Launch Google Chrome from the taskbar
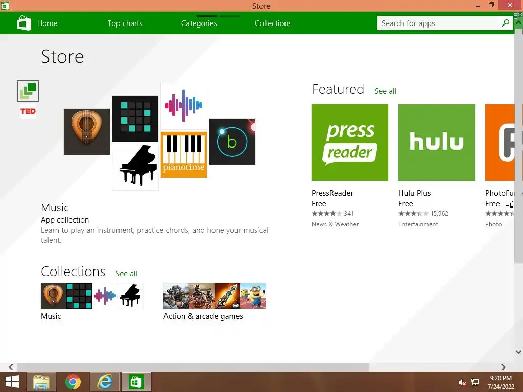This screenshot has height=392, width=523. pyautogui.click(x=73, y=382)
